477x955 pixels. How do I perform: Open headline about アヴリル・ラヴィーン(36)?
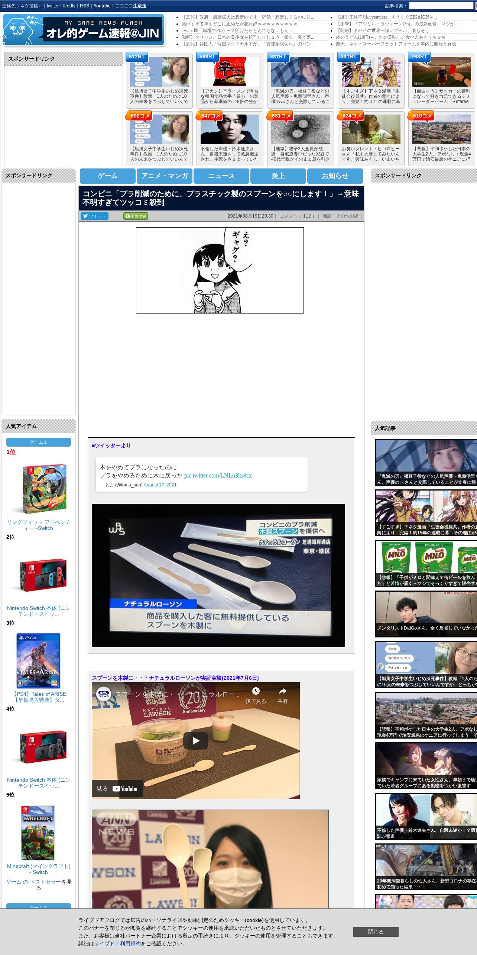coord(397,24)
